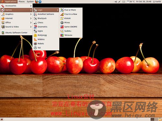Click the Robots game icon

(x=35, y=44)
